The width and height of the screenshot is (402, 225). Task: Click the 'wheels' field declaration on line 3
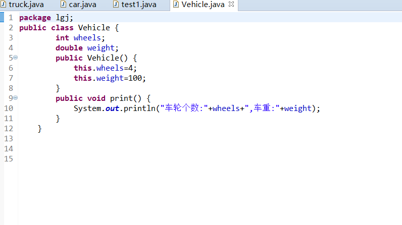pos(87,38)
